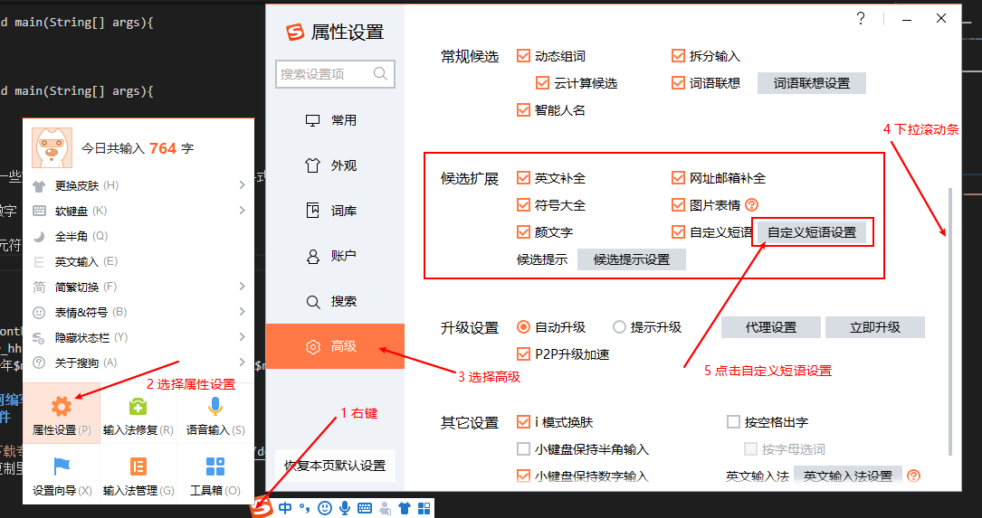
Task: Expand the 简繁切换 submenu arrow
Action: [x=243, y=287]
